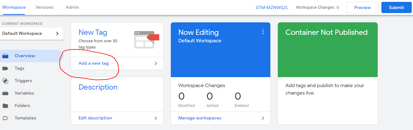Viewport: 413px width, 130px height.
Task: Click Add tags and publish message
Action: (325, 89)
